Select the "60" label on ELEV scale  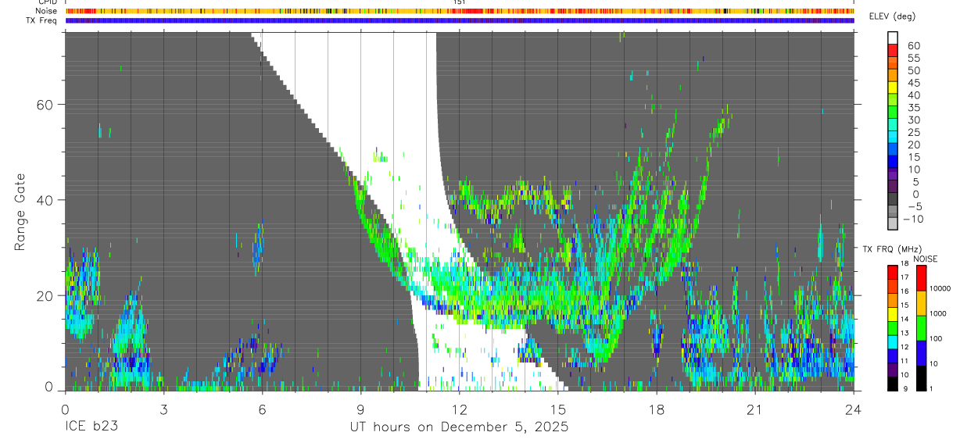(x=913, y=46)
